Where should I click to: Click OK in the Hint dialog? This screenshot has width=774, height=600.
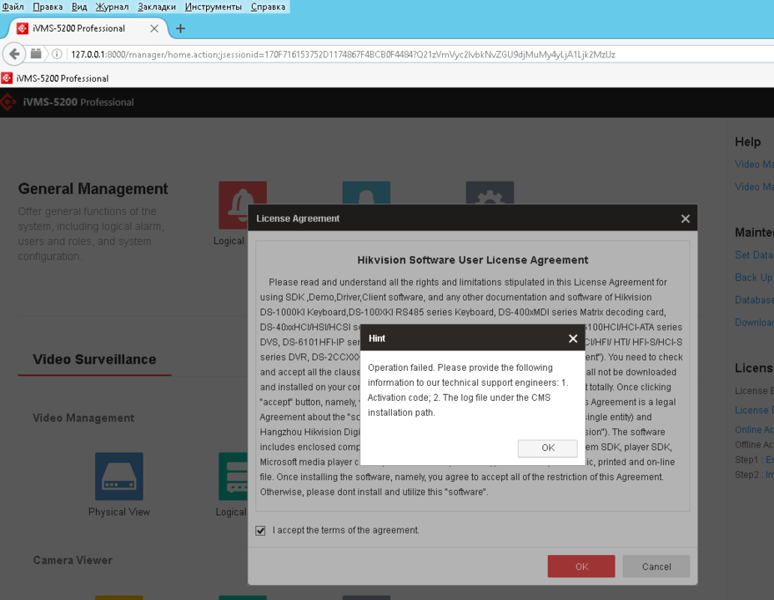click(547, 448)
